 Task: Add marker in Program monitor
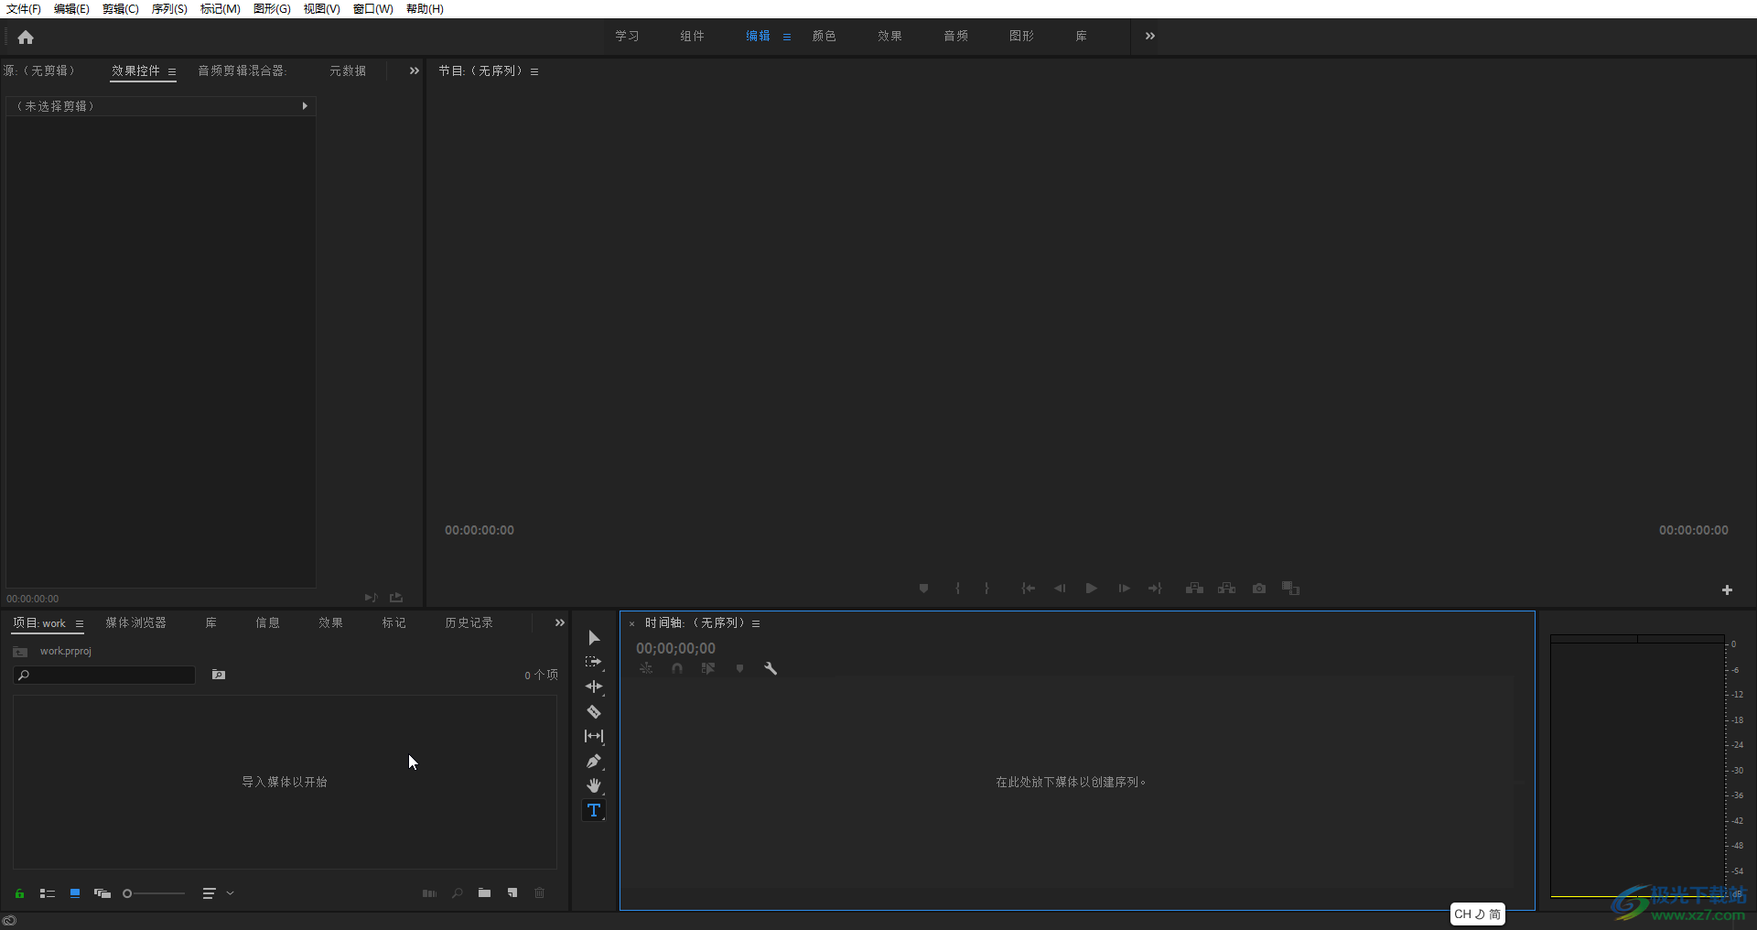click(924, 589)
